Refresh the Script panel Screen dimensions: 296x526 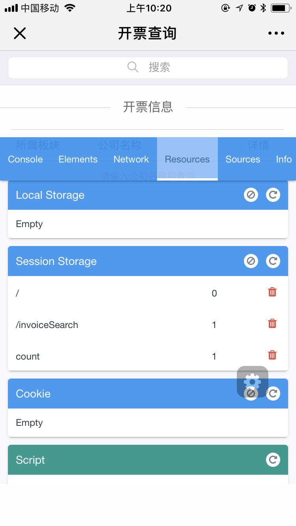(x=273, y=460)
